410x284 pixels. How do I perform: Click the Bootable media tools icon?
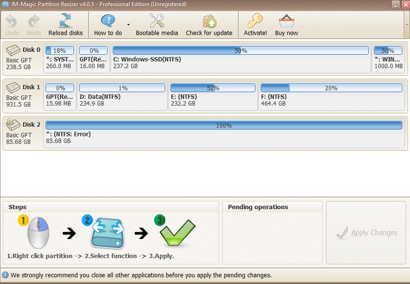coord(156,21)
